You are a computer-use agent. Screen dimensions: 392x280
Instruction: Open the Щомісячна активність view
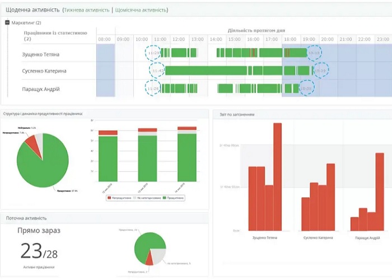tap(141, 10)
